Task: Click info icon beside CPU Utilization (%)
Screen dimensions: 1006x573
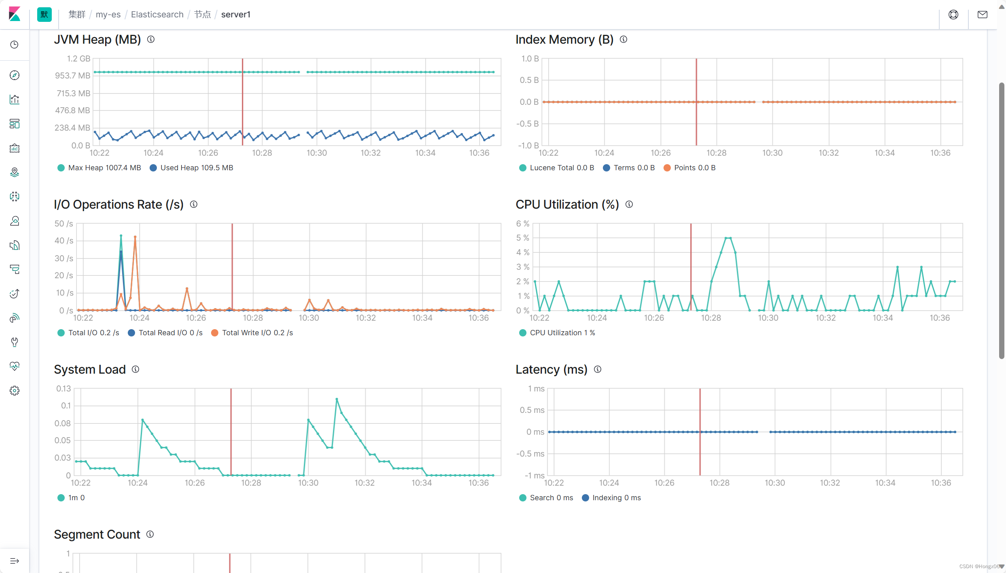Action: [x=629, y=204]
